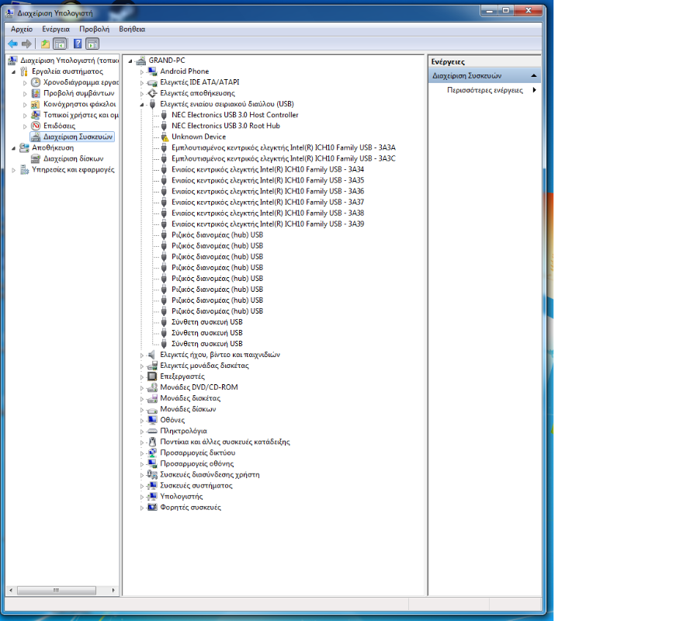Click the GRAND-PC computer icon
This screenshot has height=621, width=697.
click(140, 61)
